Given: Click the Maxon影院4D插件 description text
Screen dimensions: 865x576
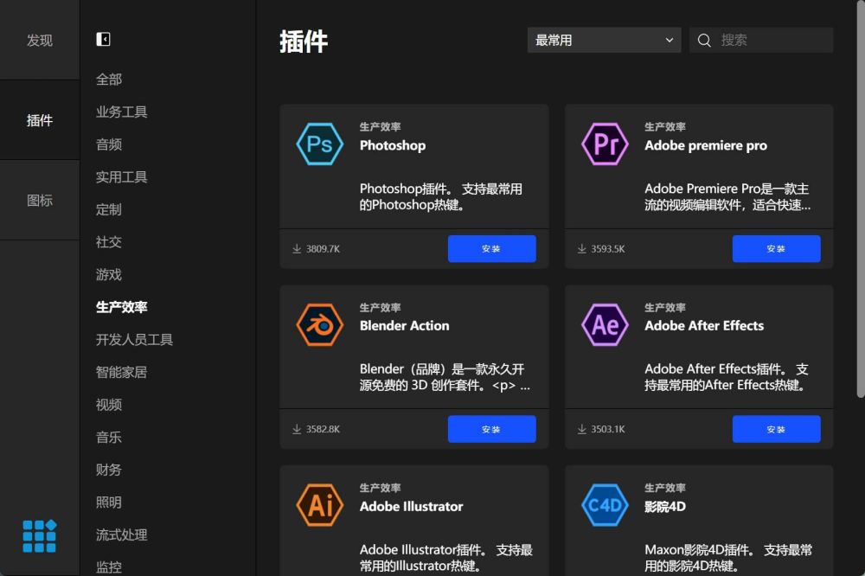Looking at the screenshot, I should (728, 558).
